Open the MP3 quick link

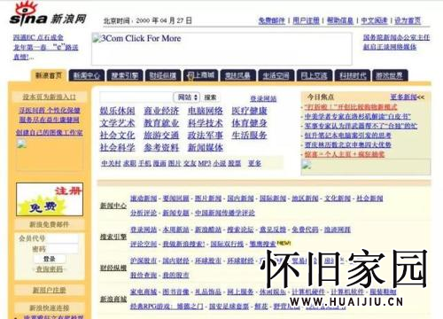205,163
